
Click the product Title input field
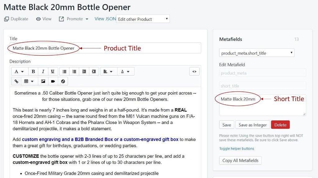tap(105, 48)
